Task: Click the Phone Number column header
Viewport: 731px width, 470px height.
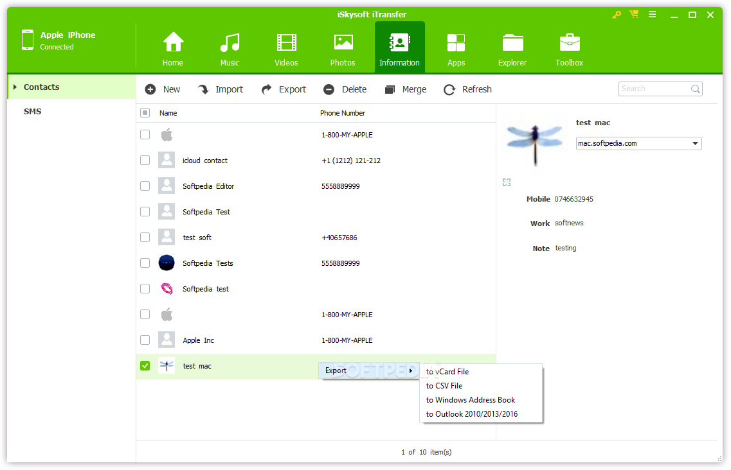Action: click(x=343, y=113)
